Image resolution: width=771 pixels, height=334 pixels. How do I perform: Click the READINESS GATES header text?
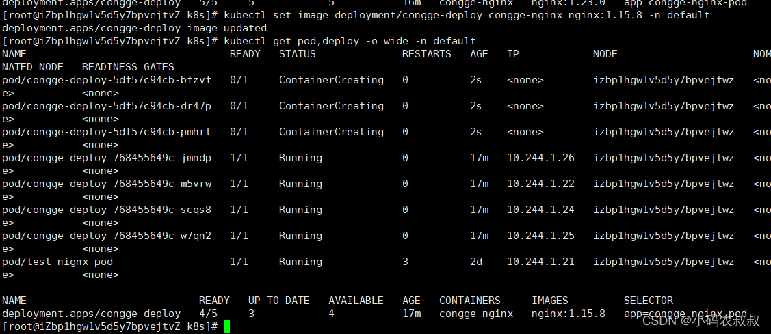coord(128,67)
